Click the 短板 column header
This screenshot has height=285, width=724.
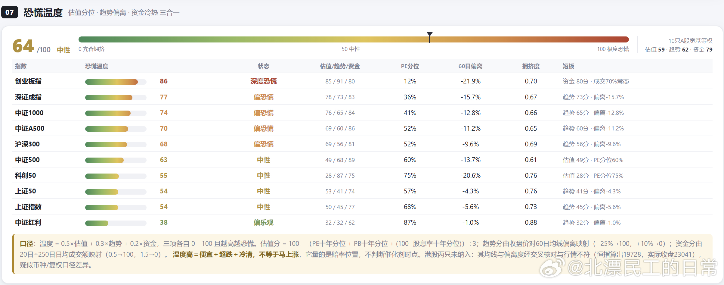(x=568, y=66)
